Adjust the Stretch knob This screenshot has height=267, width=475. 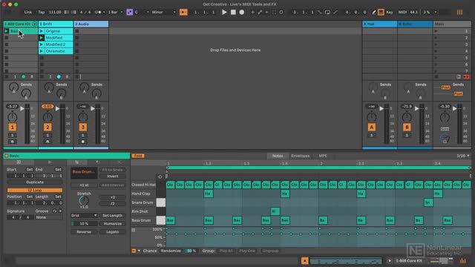pyautogui.click(x=84, y=200)
